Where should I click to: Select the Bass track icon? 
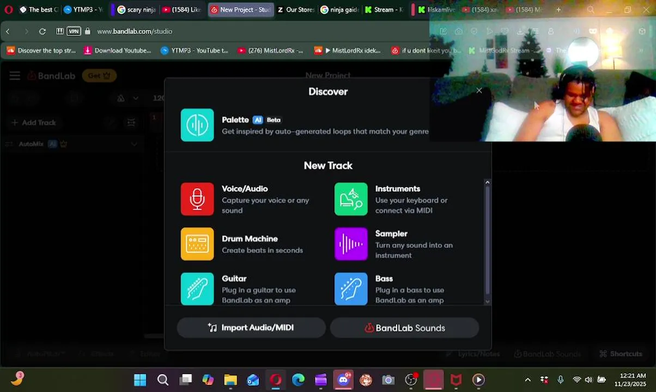(351, 289)
